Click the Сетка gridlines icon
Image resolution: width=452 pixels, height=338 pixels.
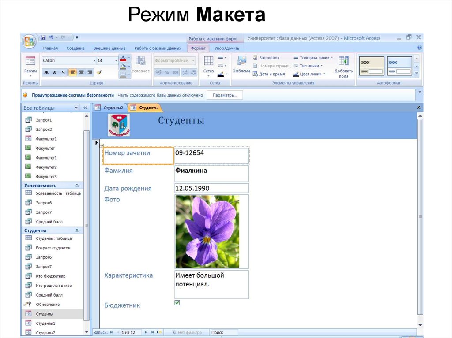[x=208, y=61]
